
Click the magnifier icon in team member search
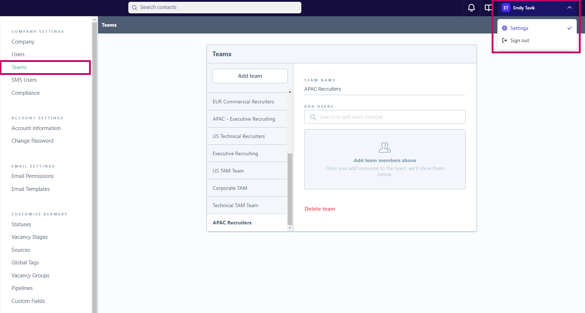click(x=313, y=117)
